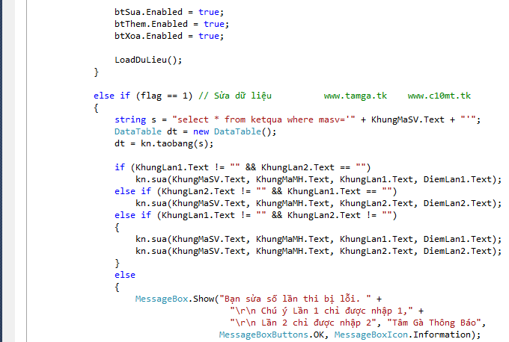
Task: Click the MessageBox.Show call line
Action: pos(258,299)
